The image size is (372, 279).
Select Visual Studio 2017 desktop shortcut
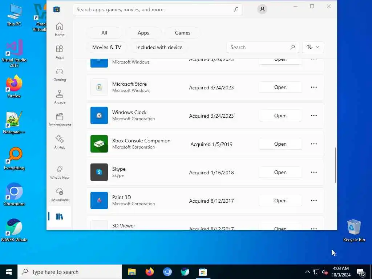pyautogui.click(x=14, y=53)
